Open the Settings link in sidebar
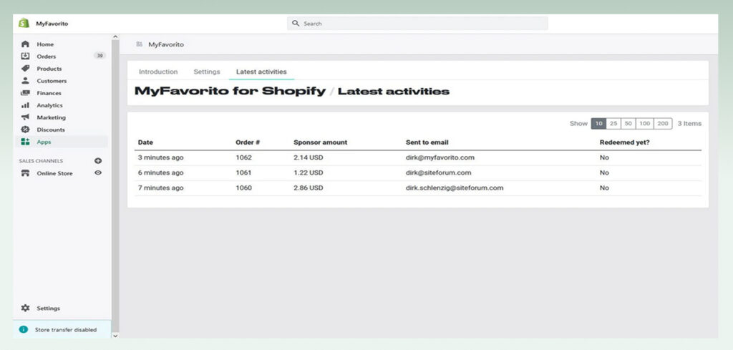 (48, 308)
